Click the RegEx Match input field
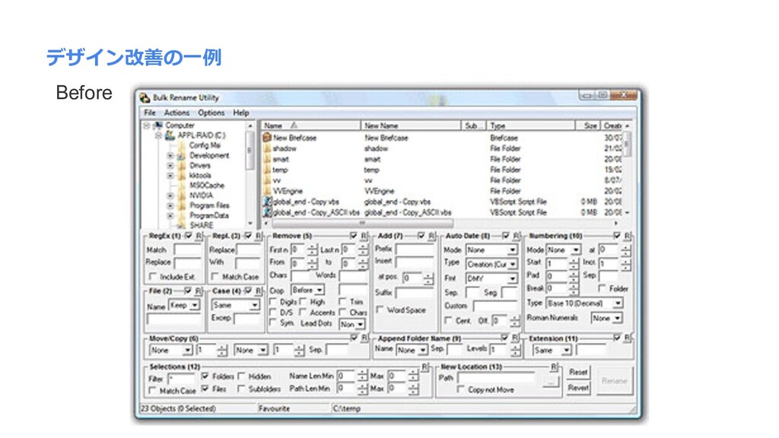779x438 pixels. pos(187,249)
